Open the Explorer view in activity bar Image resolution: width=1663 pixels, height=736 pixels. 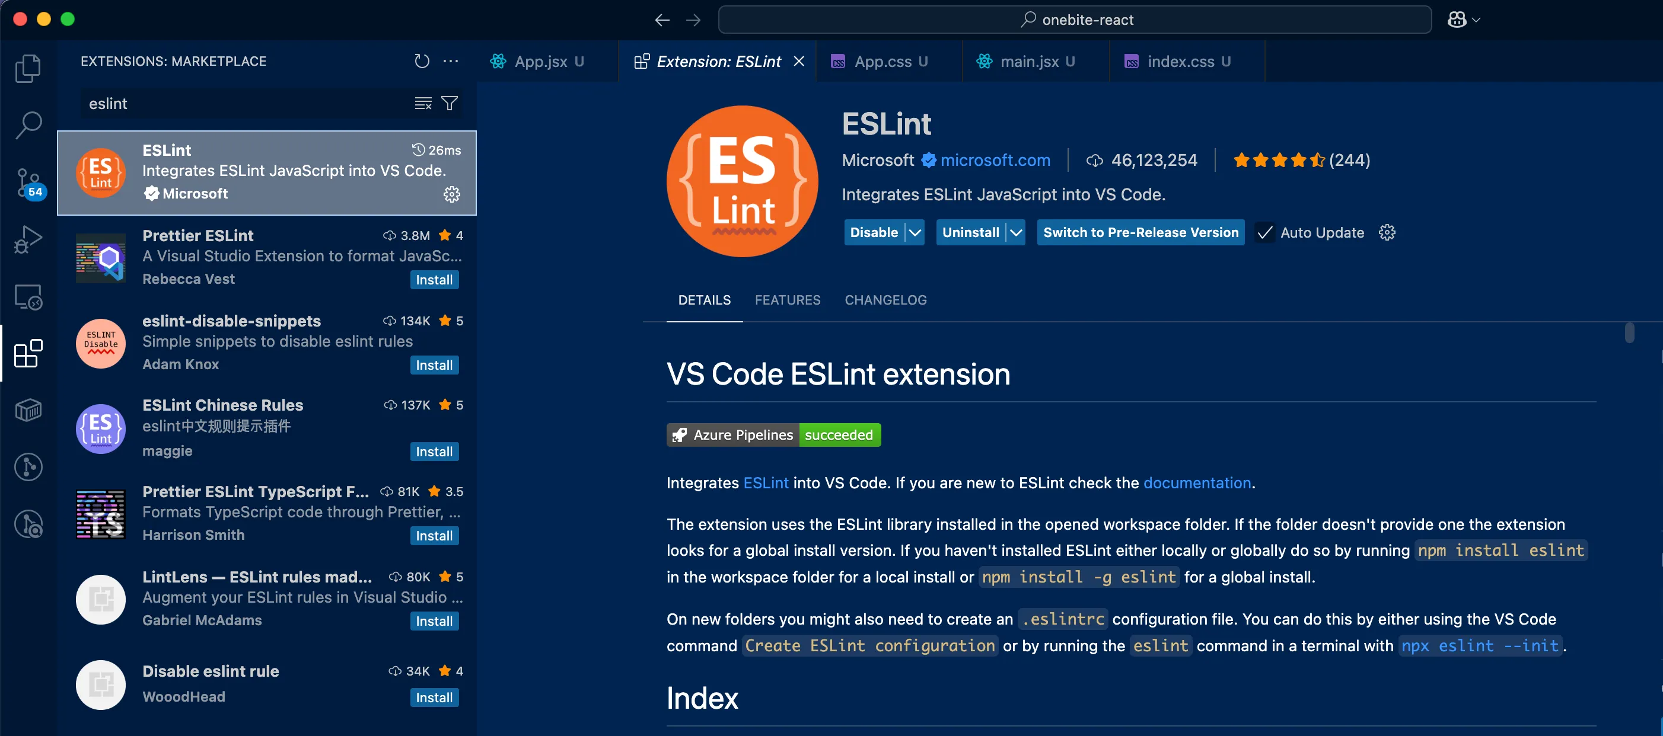point(28,68)
